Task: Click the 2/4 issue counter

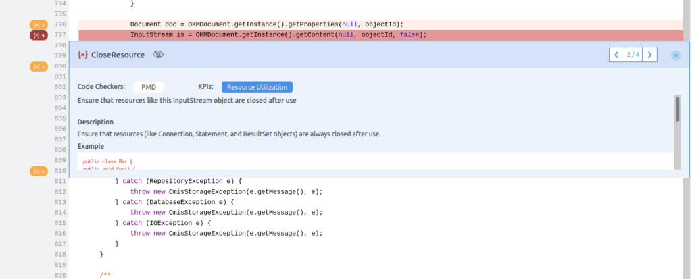Action: click(633, 55)
